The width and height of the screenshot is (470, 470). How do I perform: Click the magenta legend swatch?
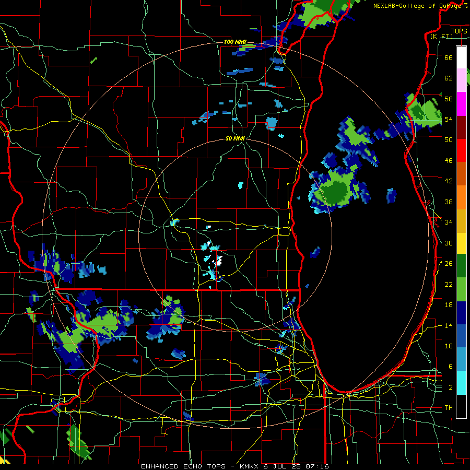[461, 104]
